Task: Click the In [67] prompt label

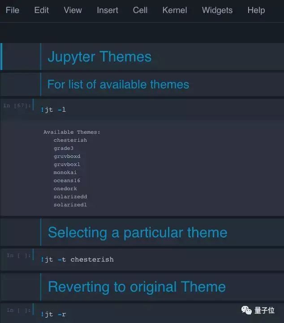Action: pos(17,106)
